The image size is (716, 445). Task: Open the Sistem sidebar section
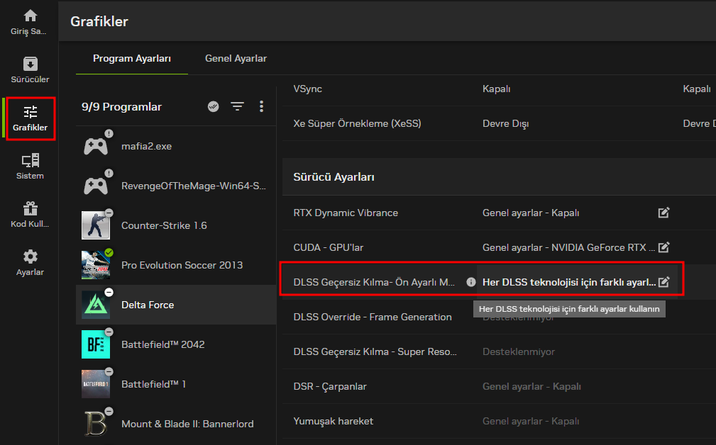click(30, 167)
